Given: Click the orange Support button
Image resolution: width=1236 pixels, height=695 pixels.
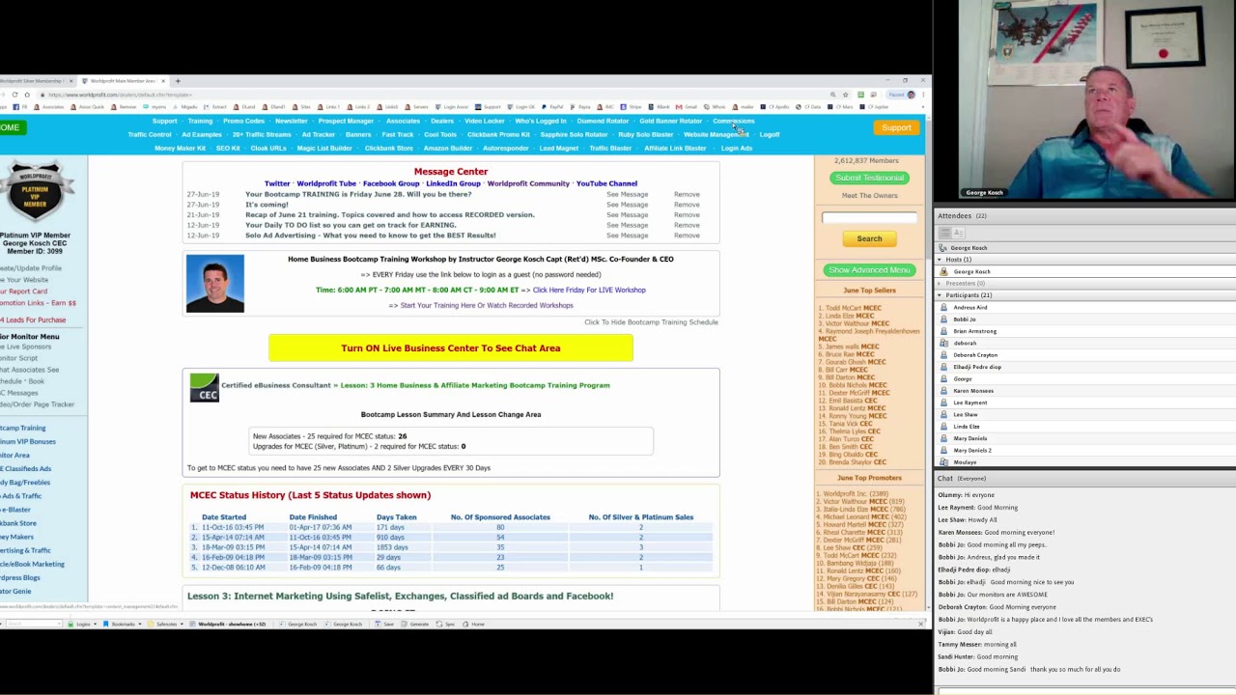Looking at the screenshot, I should click(896, 127).
